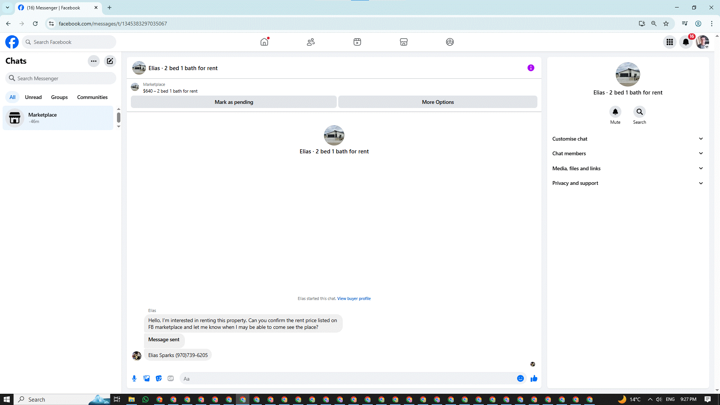The width and height of the screenshot is (720, 405).
Task: Open a new browser tab
Action: coord(109,7)
